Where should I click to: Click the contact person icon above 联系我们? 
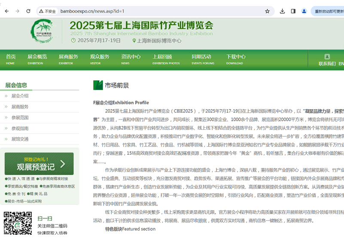tap(327, 57)
